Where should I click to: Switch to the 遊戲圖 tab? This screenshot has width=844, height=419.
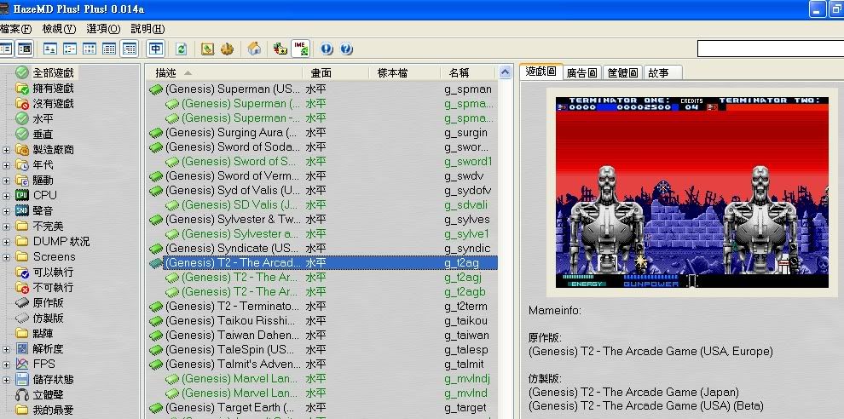point(541,72)
